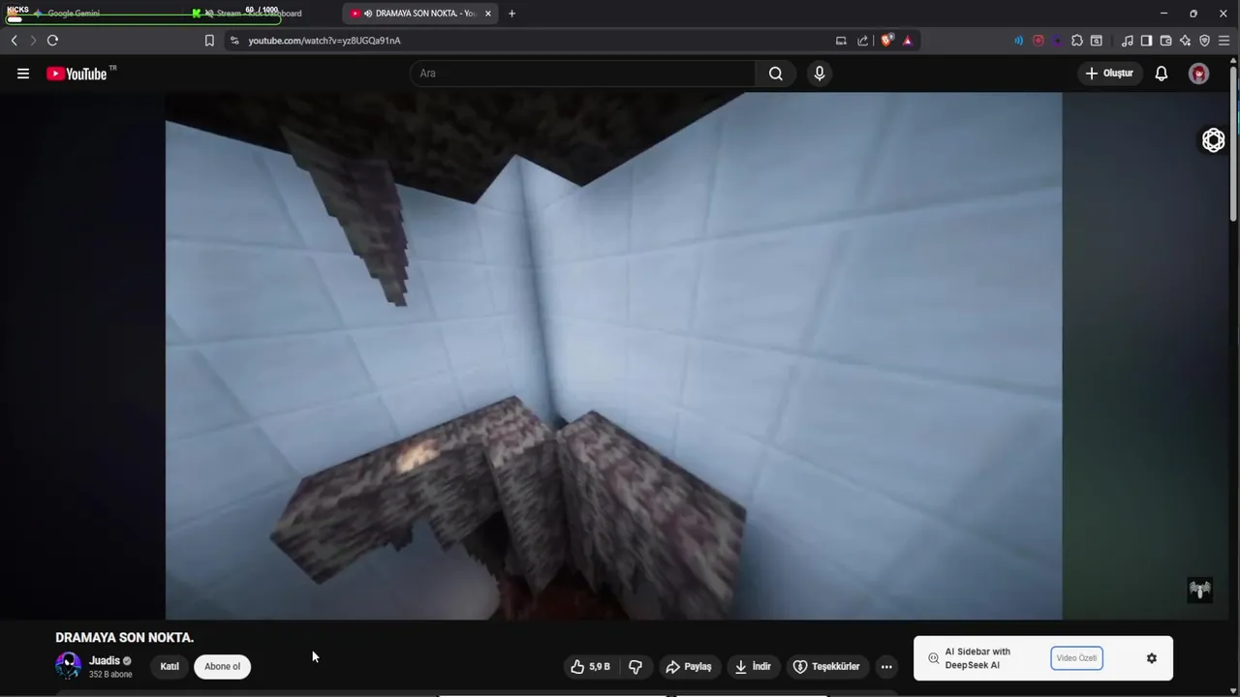Share the video via Paylaş

tap(689, 667)
